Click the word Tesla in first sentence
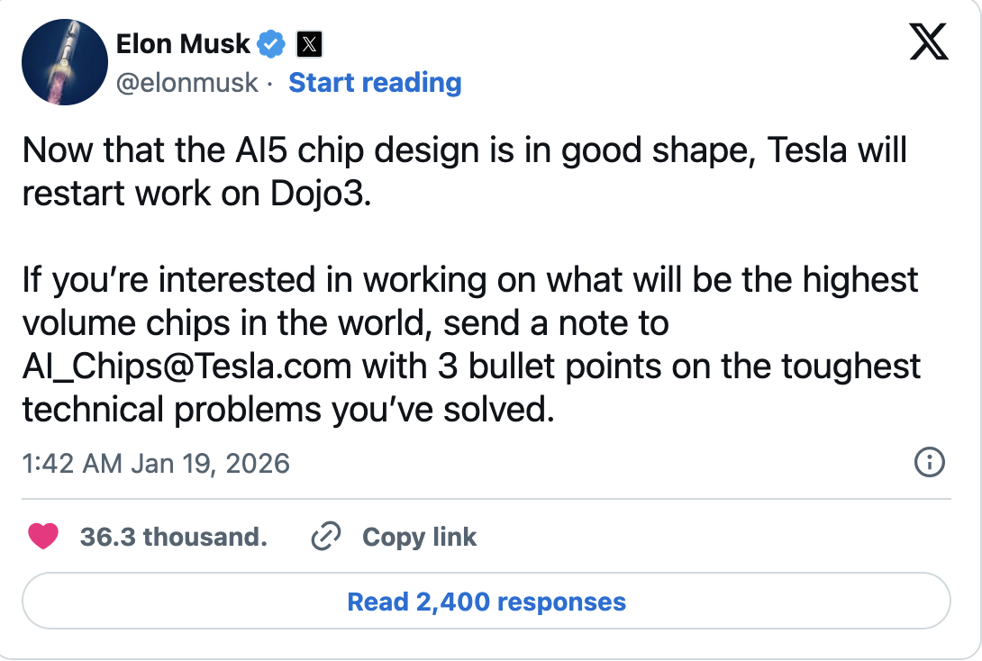This screenshot has height=661, width=982. 808,150
